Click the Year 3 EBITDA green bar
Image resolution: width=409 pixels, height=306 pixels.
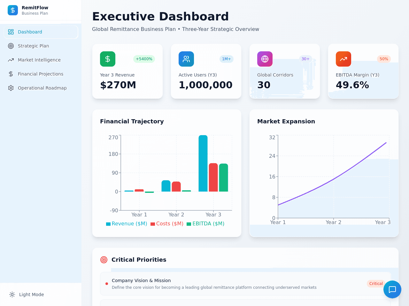[224, 178]
